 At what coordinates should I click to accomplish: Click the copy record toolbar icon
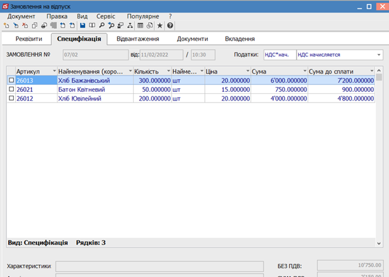[35, 26]
